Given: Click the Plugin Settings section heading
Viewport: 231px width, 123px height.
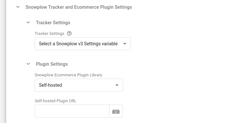Looking at the screenshot, I should click(52, 64).
